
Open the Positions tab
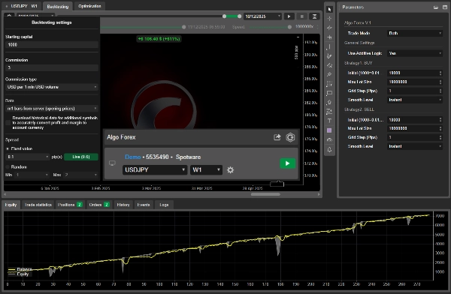click(x=70, y=205)
